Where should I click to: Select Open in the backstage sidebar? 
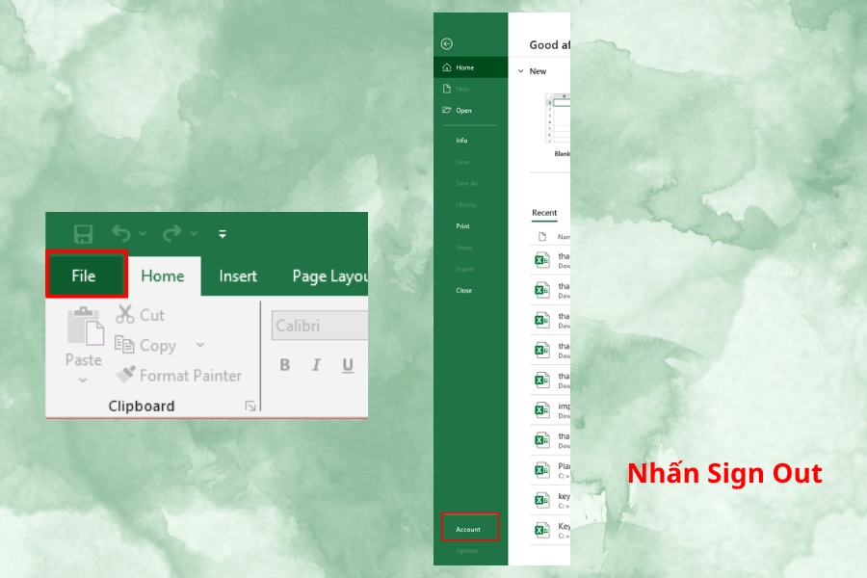point(470,111)
